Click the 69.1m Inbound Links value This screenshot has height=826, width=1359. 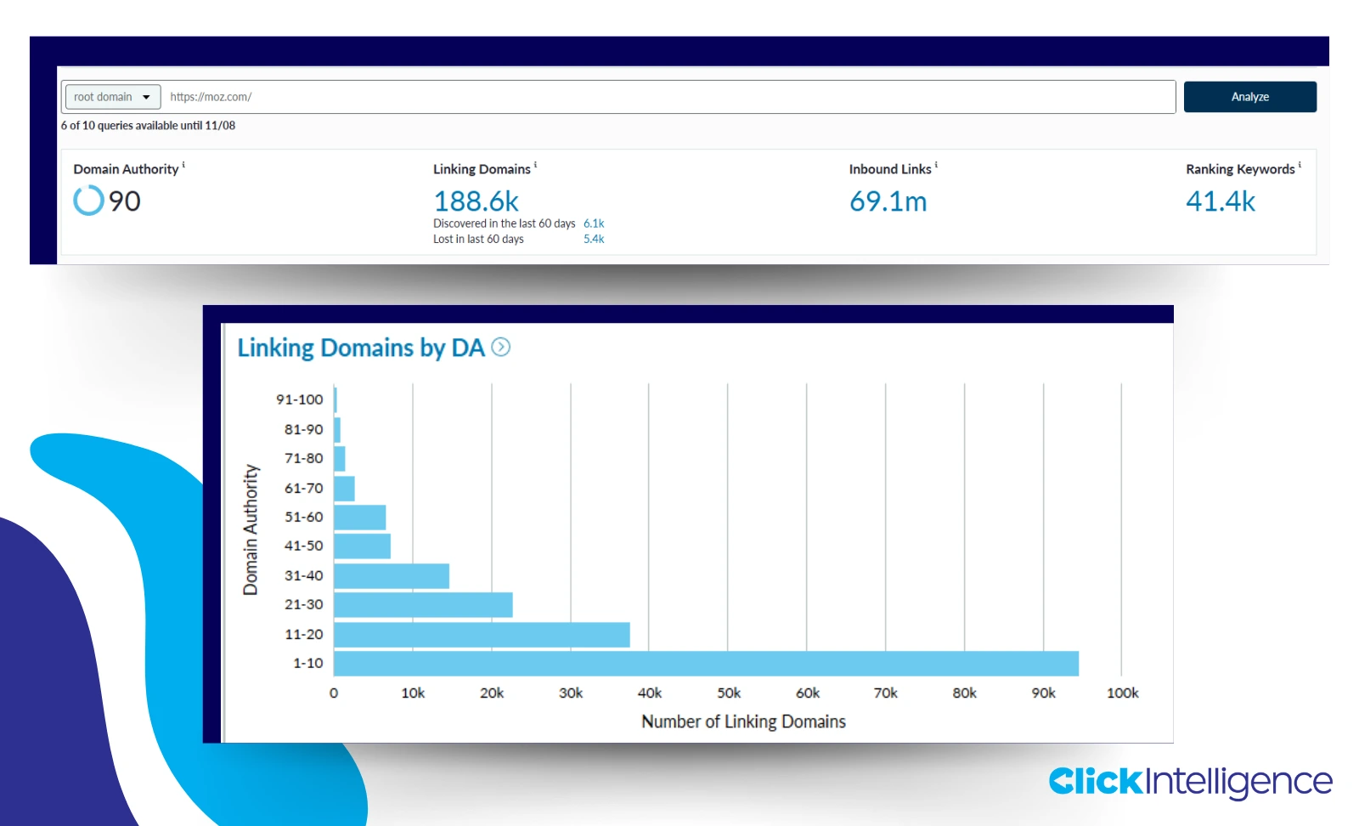[888, 201]
